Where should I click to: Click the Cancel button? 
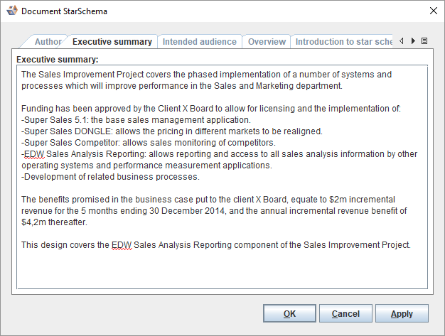point(345,313)
